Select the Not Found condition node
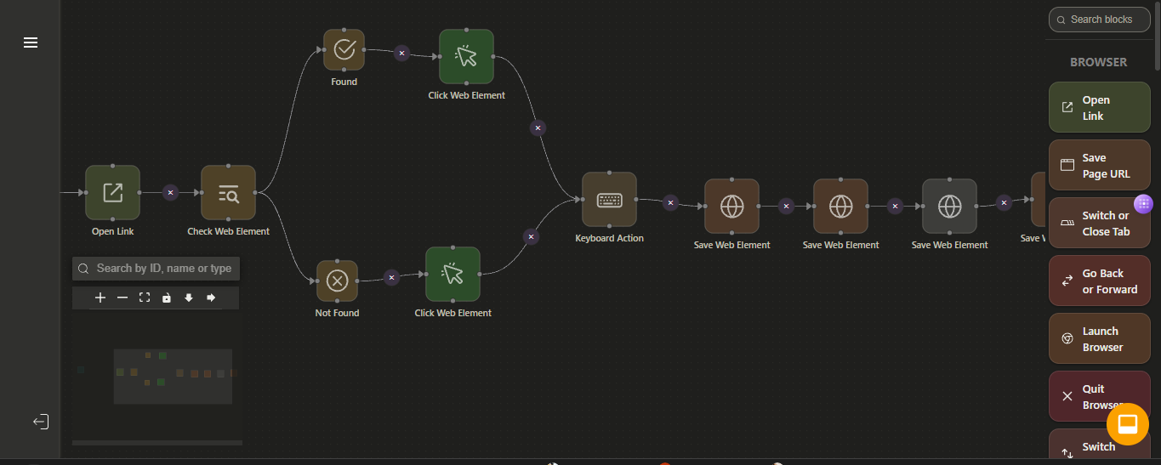The image size is (1161, 465). 337,281
